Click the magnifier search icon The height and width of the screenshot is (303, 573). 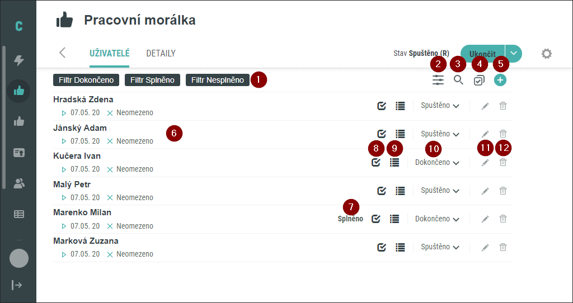459,80
